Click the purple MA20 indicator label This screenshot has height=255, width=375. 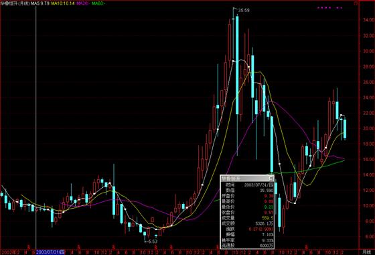click(83, 3)
